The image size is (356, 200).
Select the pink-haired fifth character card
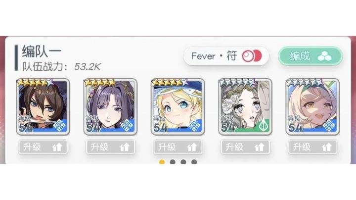[x=312, y=106]
